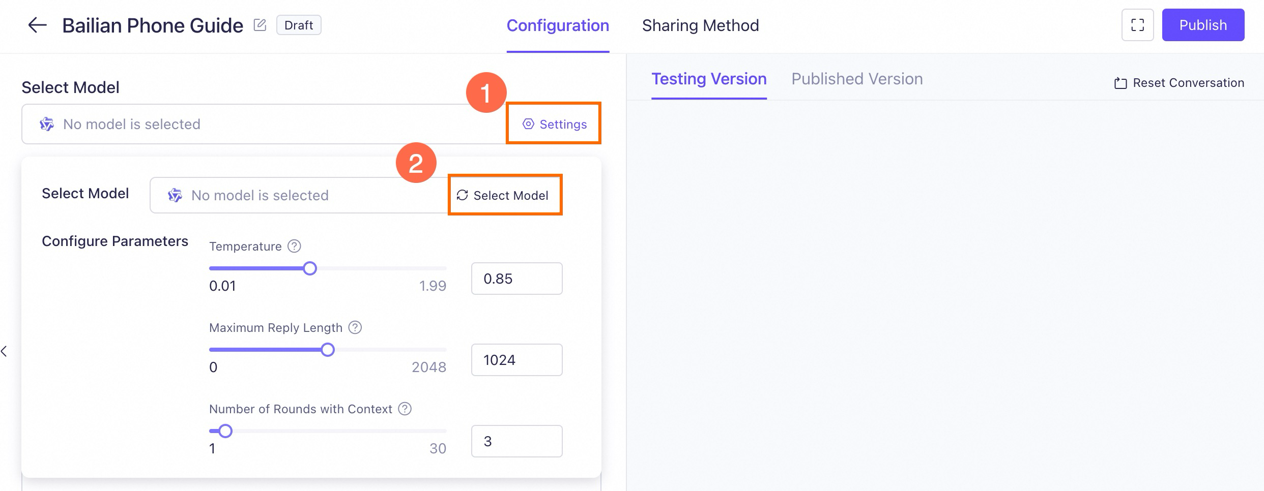Open the Sharing Method tab

click(700, 25)
